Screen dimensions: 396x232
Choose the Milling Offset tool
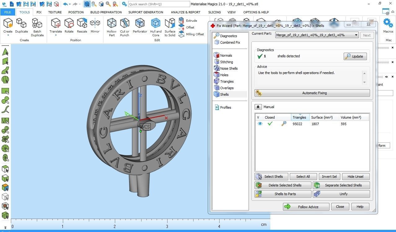coord(191,34)
